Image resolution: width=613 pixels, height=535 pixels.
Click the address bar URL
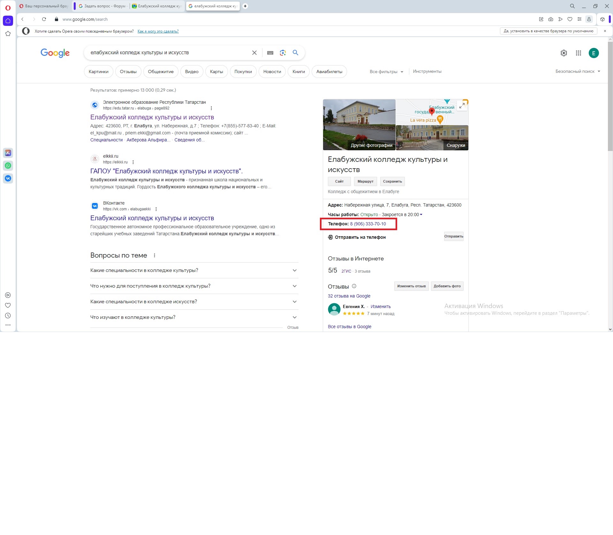tap(85, 19)
